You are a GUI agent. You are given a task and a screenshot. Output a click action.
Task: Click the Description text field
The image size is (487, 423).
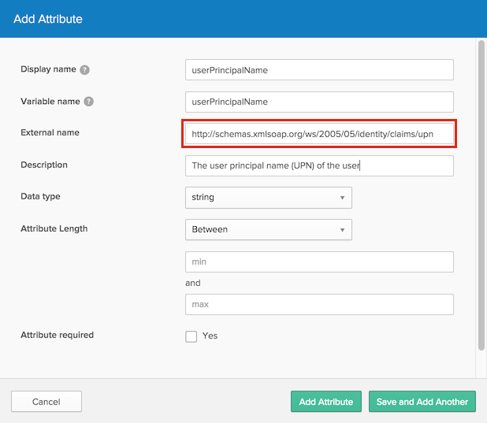pyautogui.click(x=319, y=166)
